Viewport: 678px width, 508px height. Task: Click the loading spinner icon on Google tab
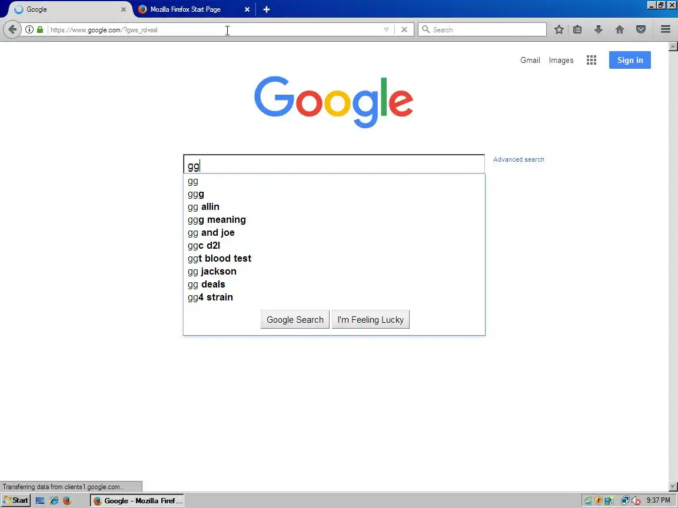[x=19, y=9]
